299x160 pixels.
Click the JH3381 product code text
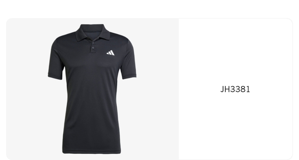(235, 89)
